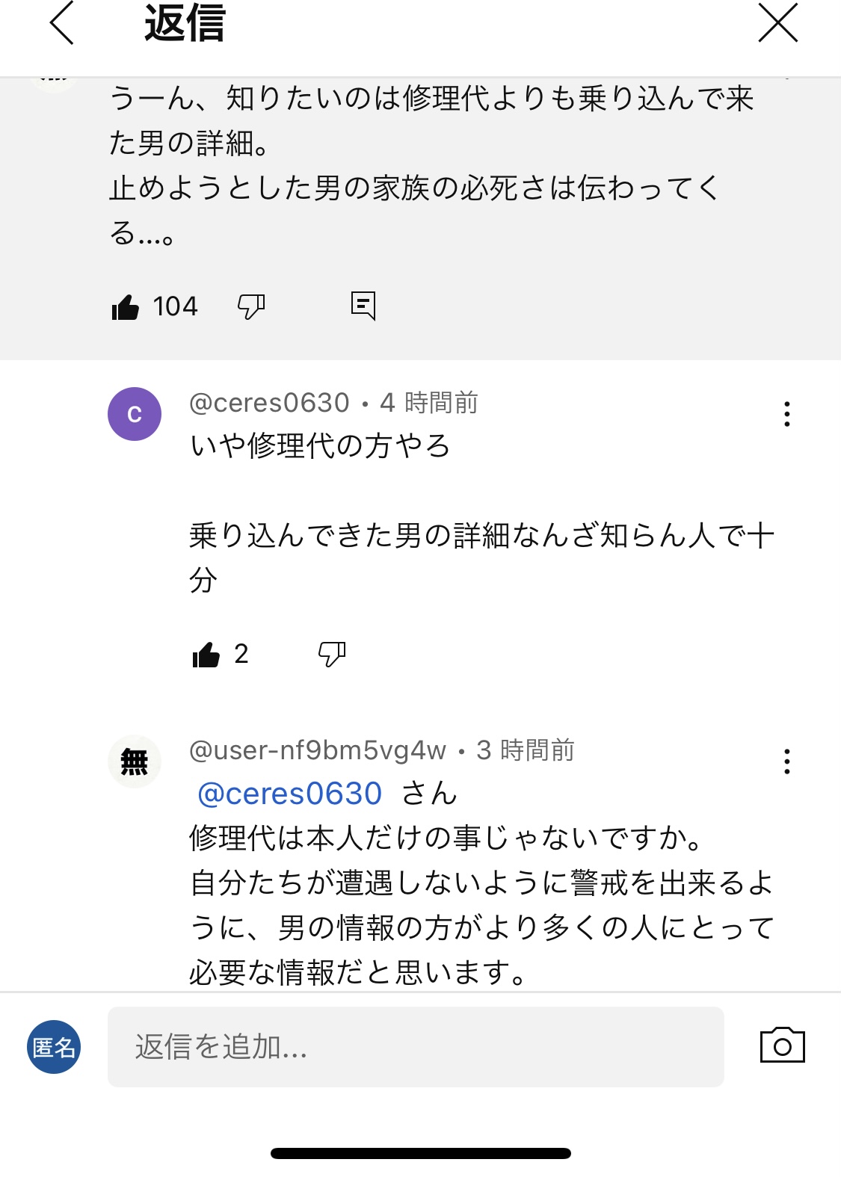
Task: Open @ceres0630 username in reply header
Action: [x=269, y=403]
